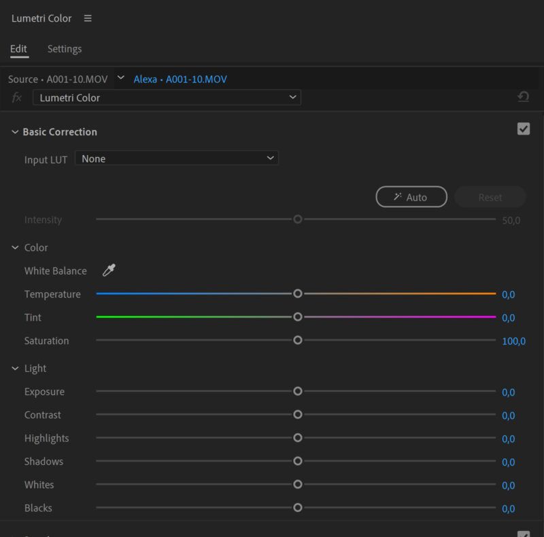
Task: Open the Lumetri Color panel hamburger menu
Action: (88, 18)
